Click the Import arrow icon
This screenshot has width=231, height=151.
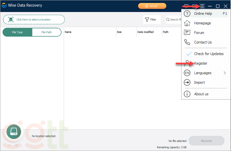(x=187, y=82)
